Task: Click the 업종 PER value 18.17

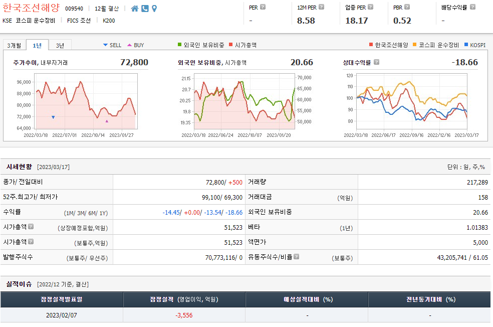Action: click(x=357, y=21)
